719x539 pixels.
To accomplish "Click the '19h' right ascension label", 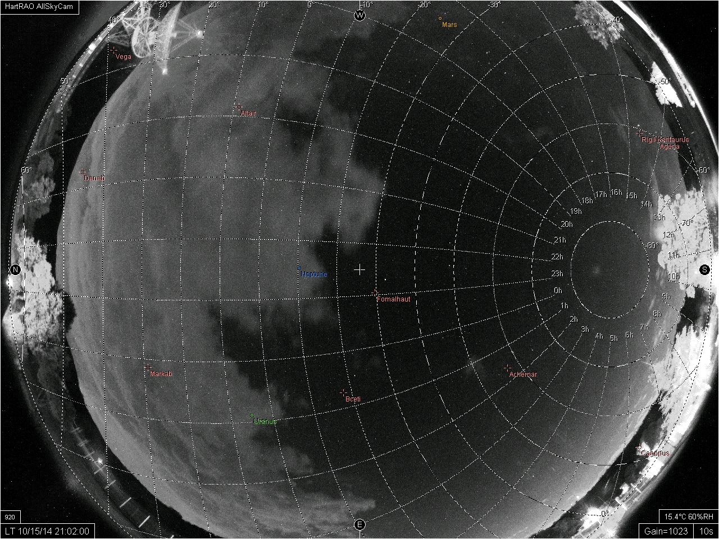I will [576, 212].
